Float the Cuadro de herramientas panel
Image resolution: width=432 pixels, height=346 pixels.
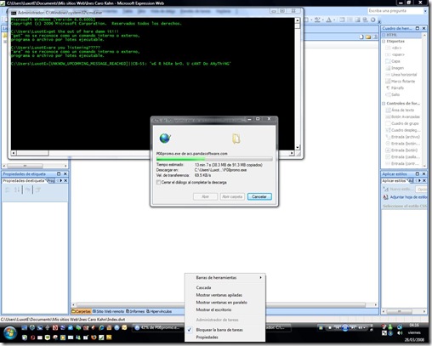418,28
